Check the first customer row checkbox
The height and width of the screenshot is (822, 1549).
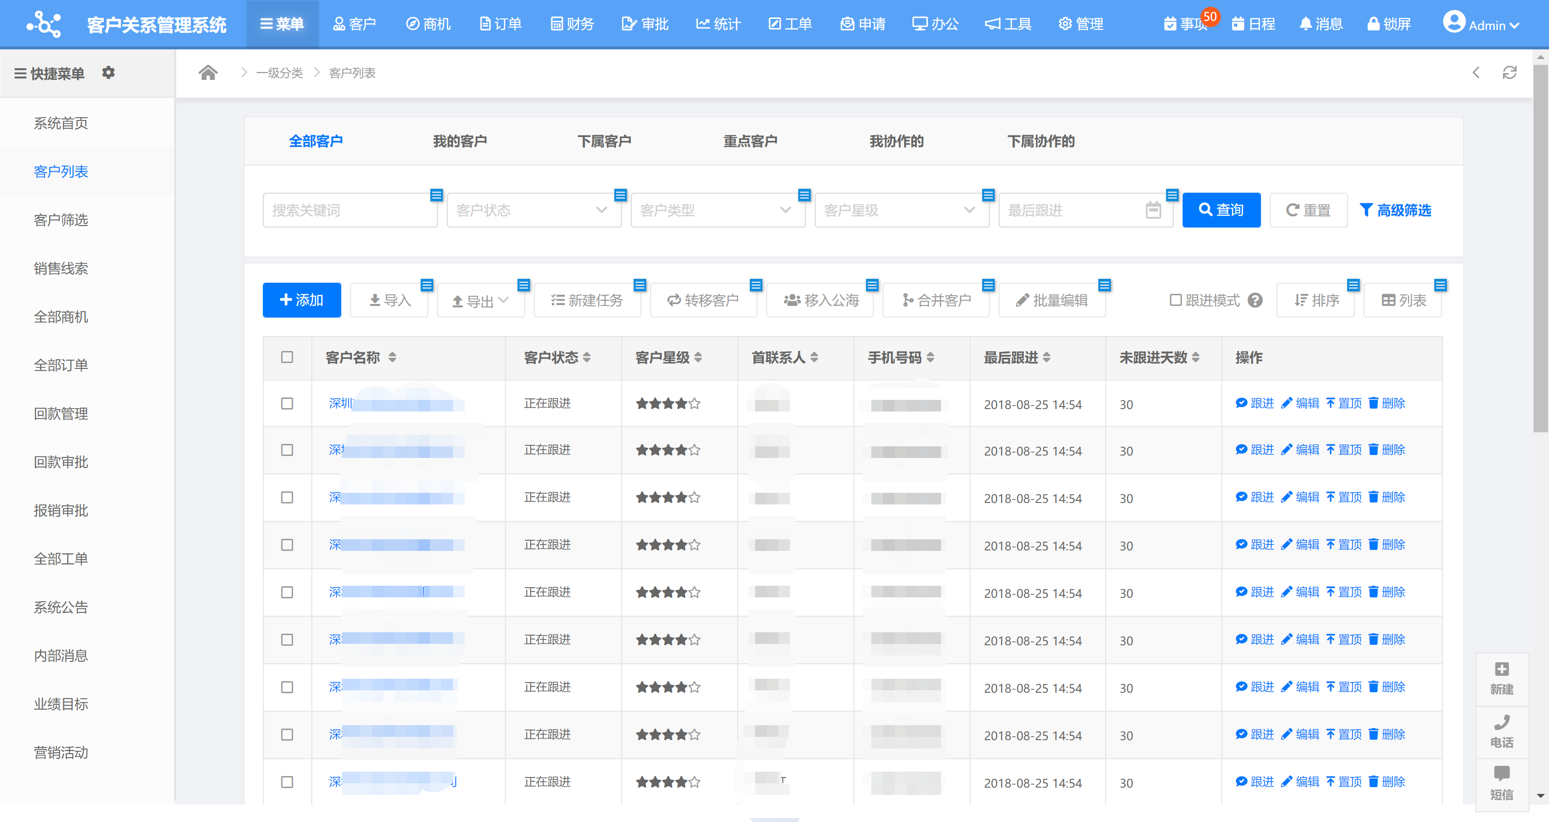coord(287,403)
